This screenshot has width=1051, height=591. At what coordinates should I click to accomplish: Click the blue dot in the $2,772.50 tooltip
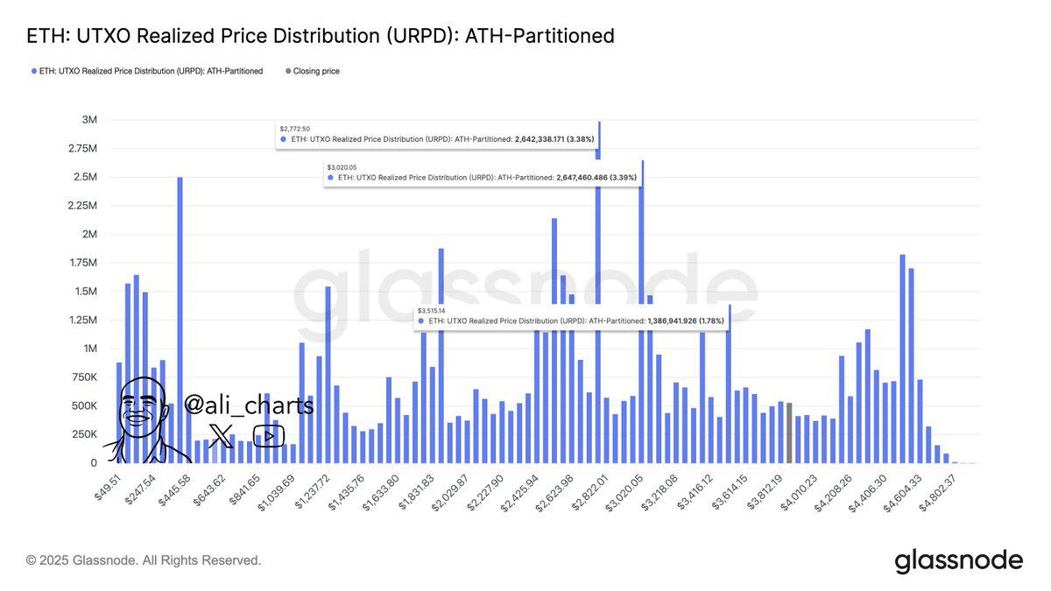click(282, 139)
